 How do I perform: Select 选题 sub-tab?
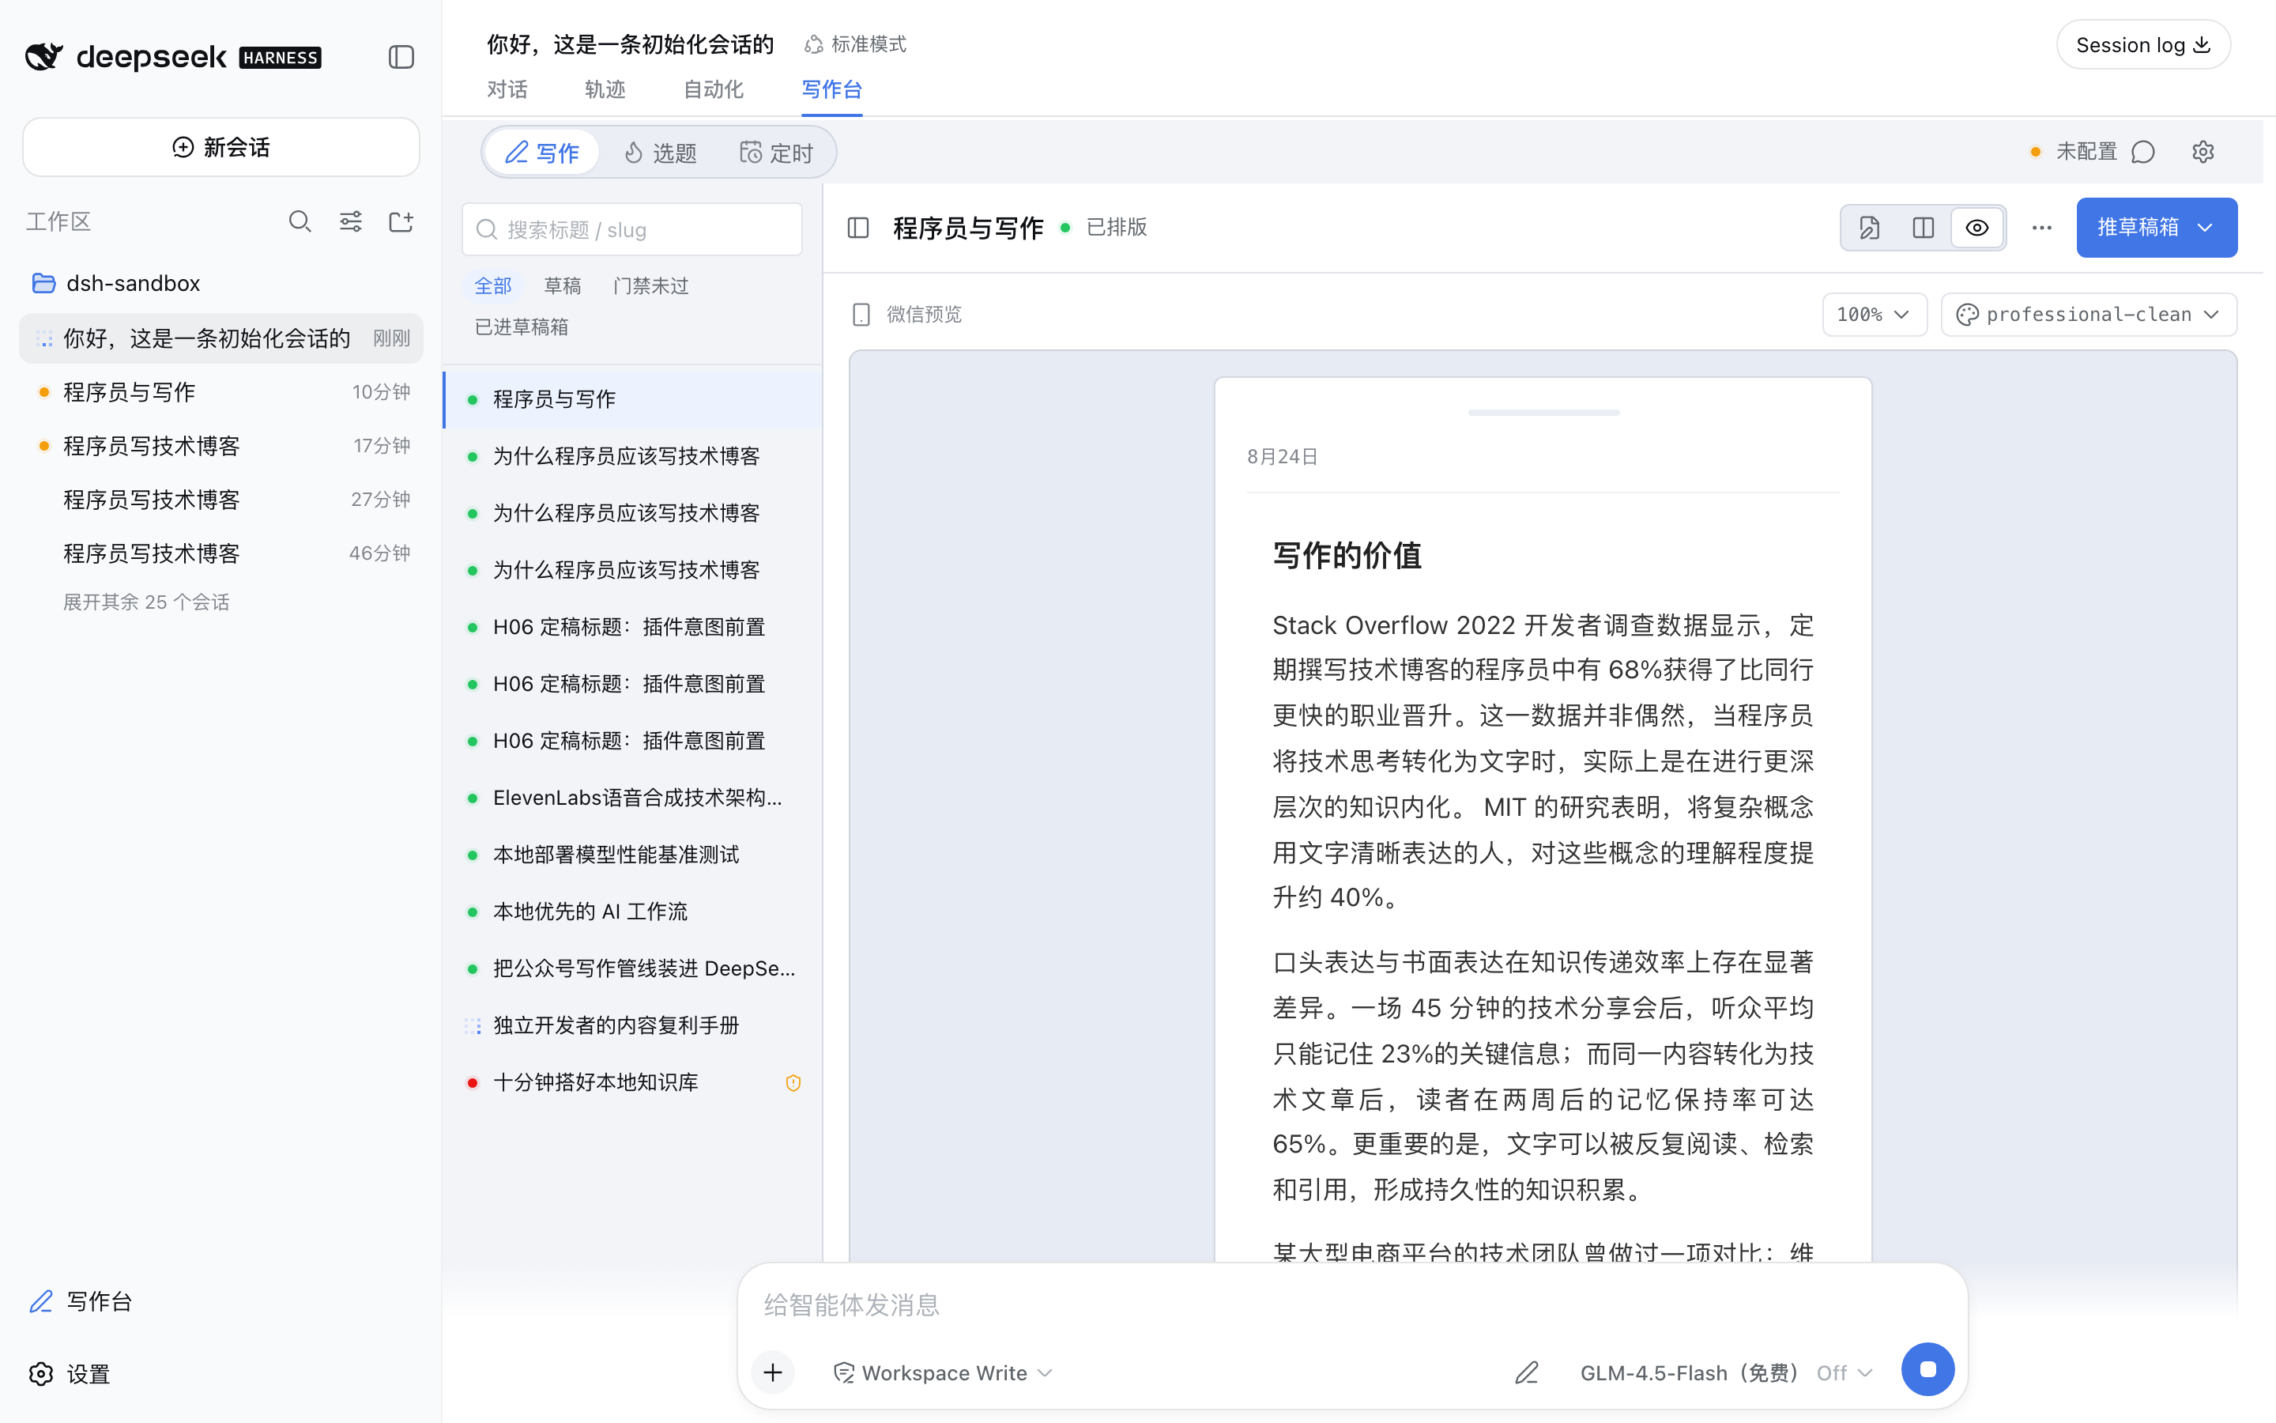coord(660,153)
